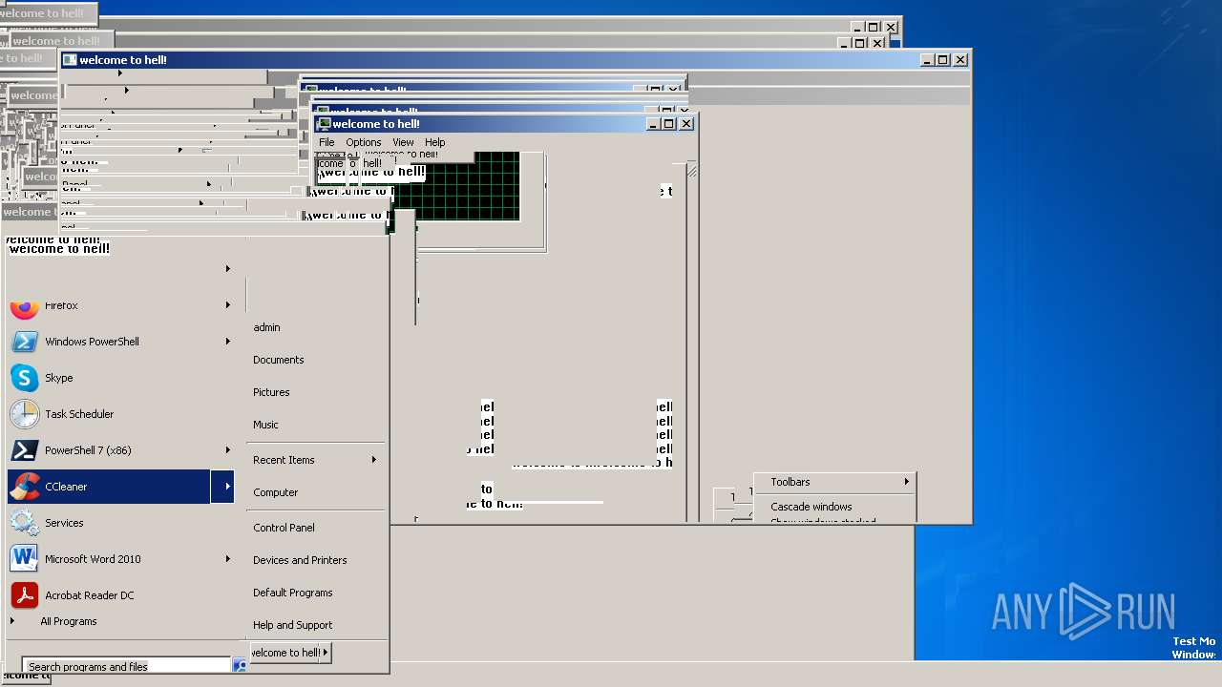Click Recent Items label
This screenshot has width=1222, height=687.
284,460
